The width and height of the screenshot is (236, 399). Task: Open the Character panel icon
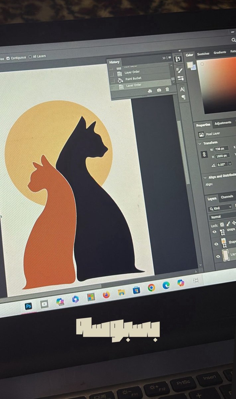pyautogui.click(x=182, y=89)
